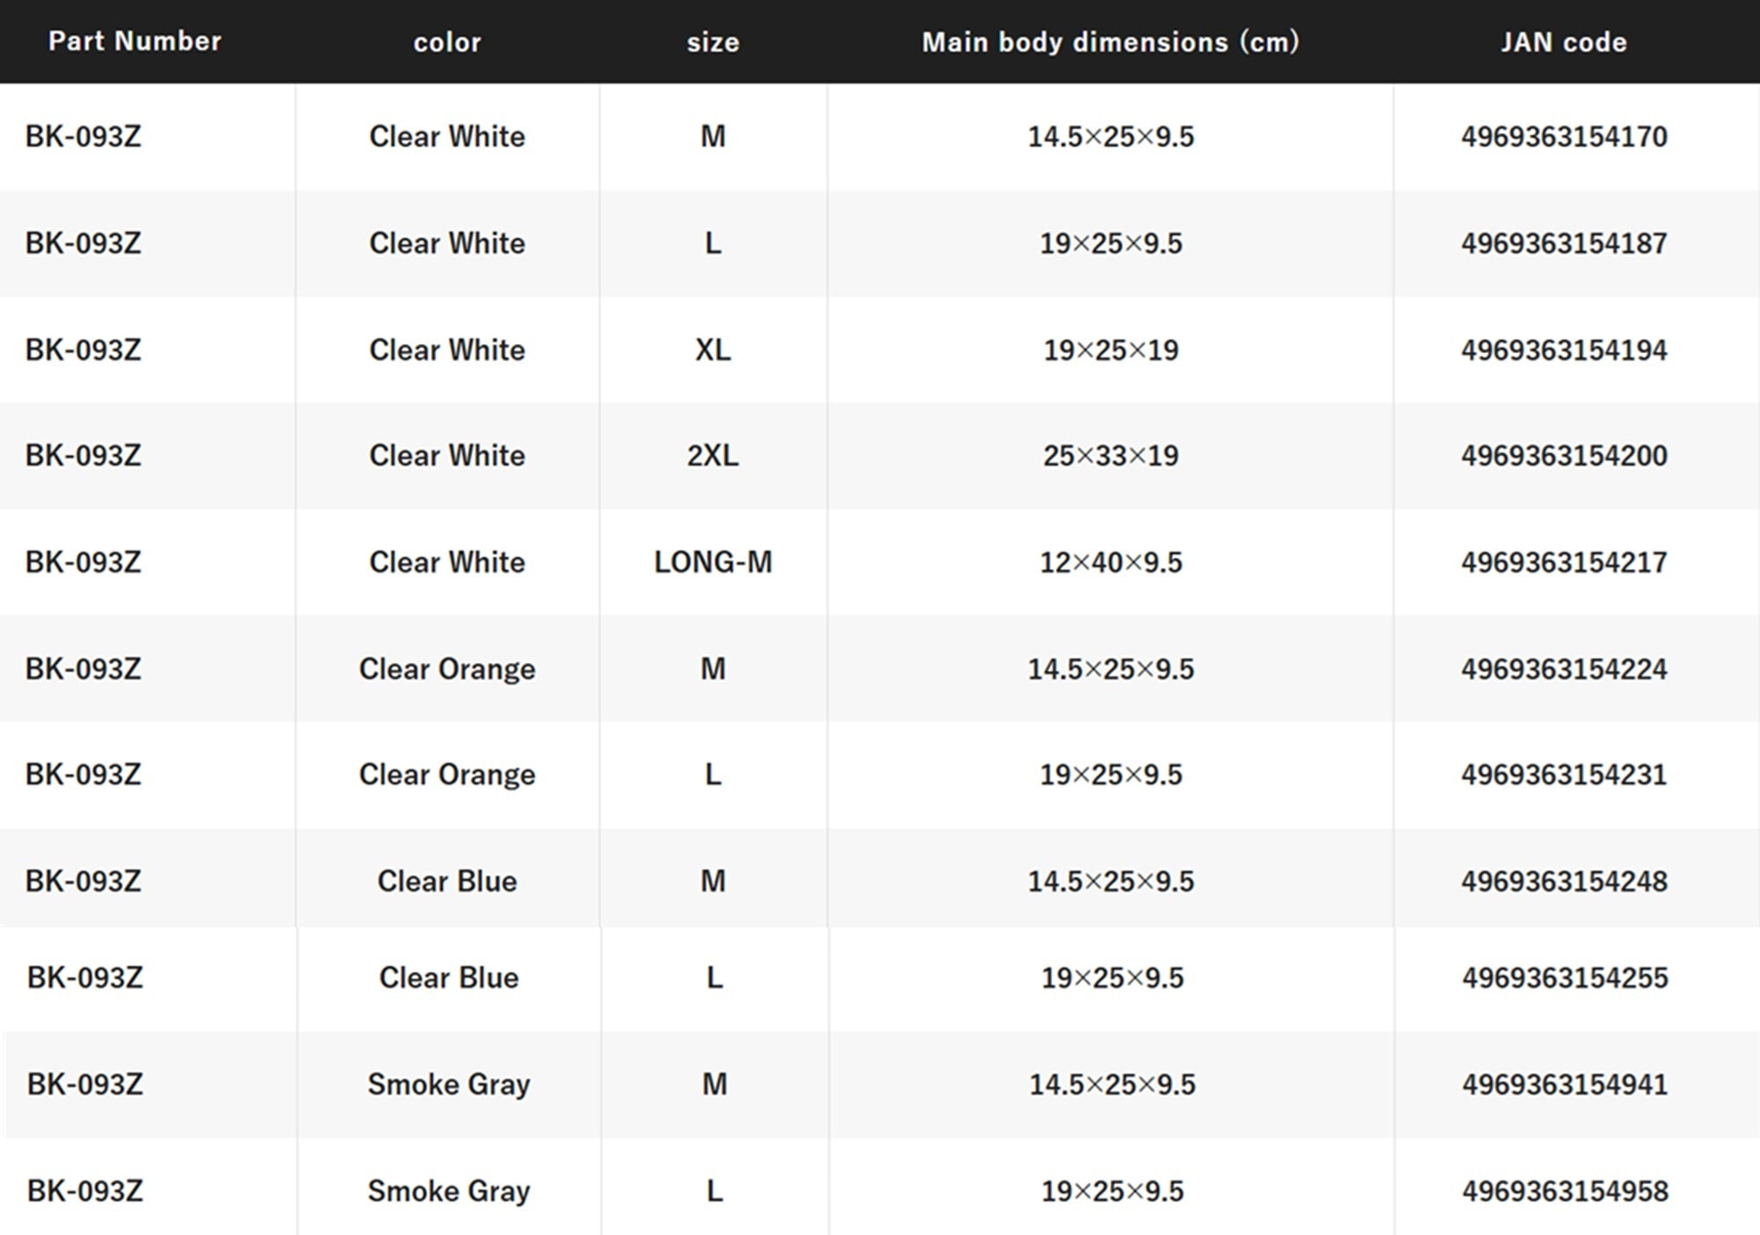The width and height of the screenshot is (1760, 1235).
Task: Select JAN code 4969363154958
Action: click(1565, 1191)
